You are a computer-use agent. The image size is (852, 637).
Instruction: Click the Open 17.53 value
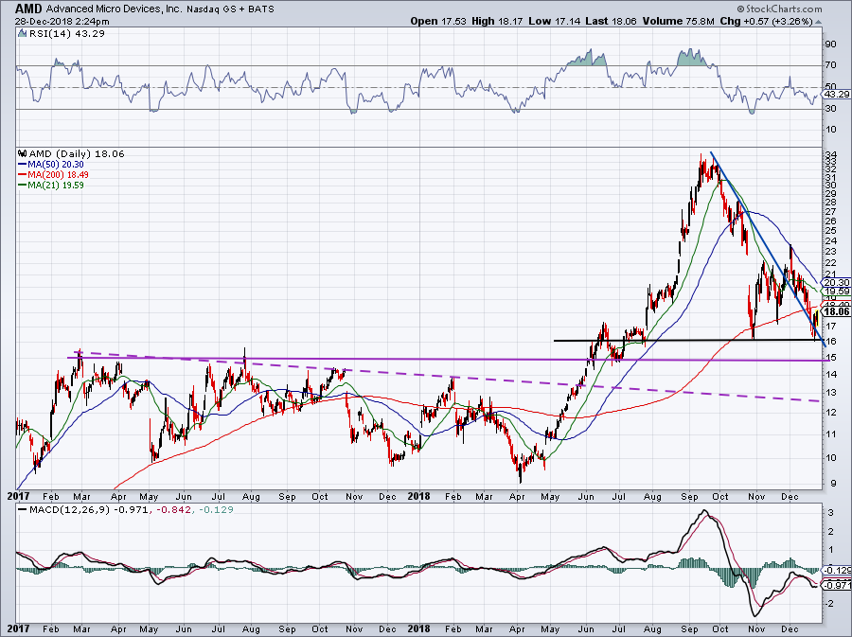(438, 21)
